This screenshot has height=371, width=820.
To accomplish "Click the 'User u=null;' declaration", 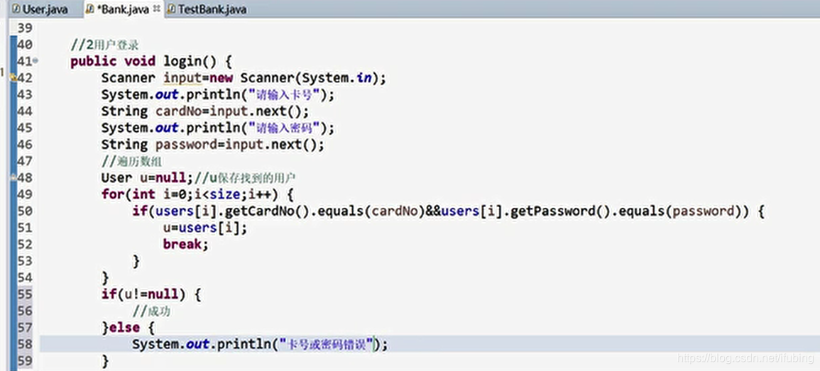I will coord(148,177).
